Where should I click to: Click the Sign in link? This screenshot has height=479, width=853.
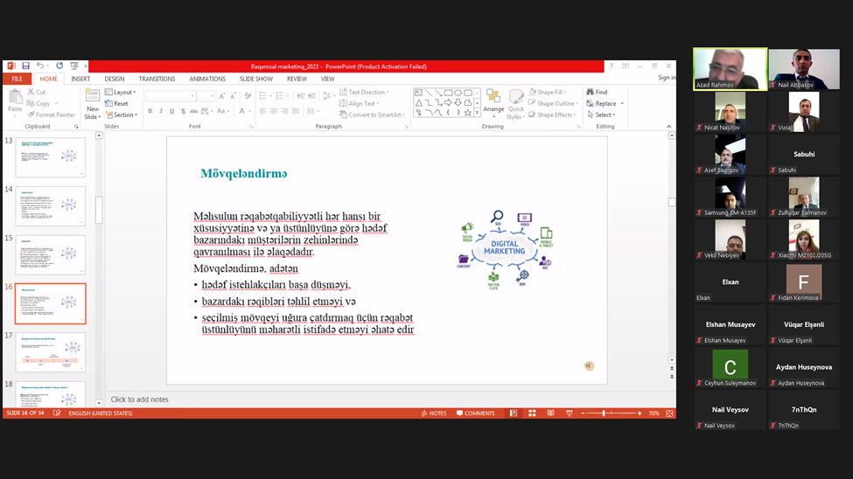[x=666, y=78]
